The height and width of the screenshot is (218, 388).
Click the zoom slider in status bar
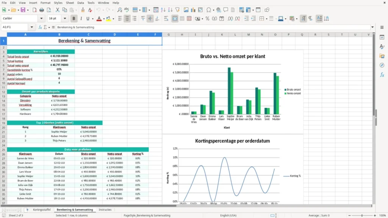click(362, 215)
